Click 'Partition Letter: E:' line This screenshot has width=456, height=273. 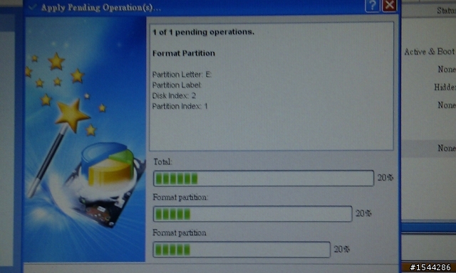(x=182, y=75)
